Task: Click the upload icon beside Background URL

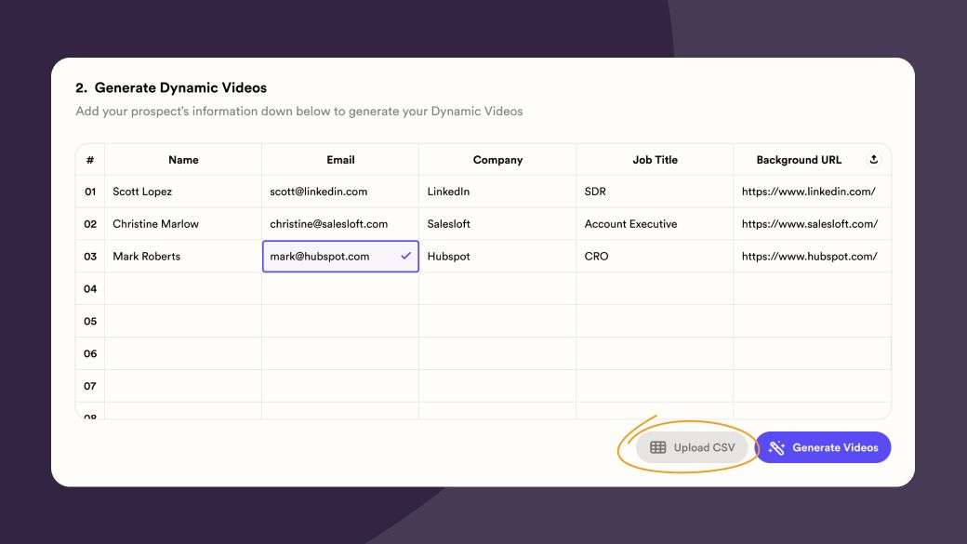Action: [873, 159]
